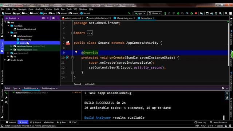This screenshot has width=233, height=131.
Task: Toggle the eye view options icon in Build panel
Action: [6, 102]
